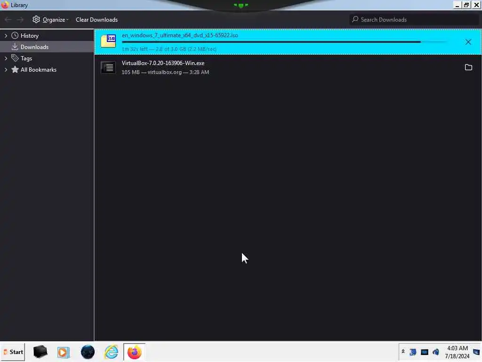Click the network tray icon
This screenshot has width=482, height=362.
click(412, 352)
